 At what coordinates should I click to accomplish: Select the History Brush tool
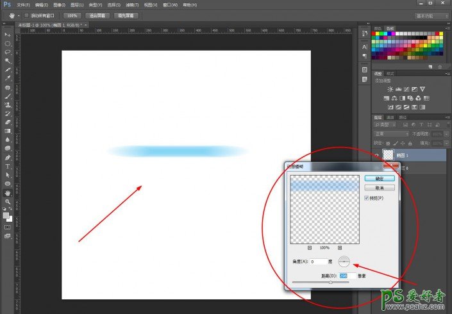(8, 113)
